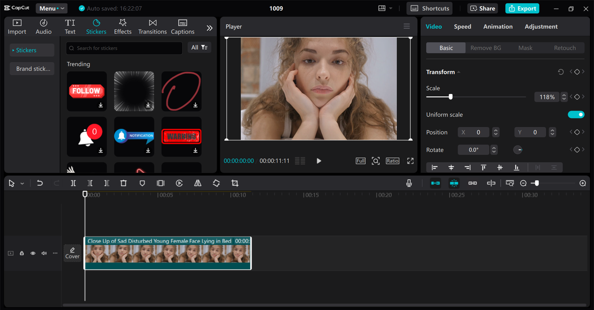This screenshot has height=310, width=594.
Task: Toggle clip linkage
Action: (472, 183)
